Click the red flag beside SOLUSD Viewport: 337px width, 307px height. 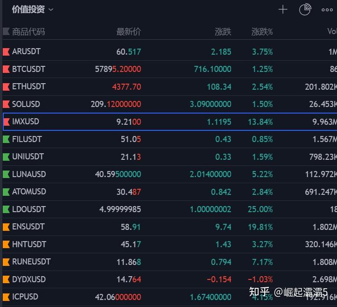(6, 104)
